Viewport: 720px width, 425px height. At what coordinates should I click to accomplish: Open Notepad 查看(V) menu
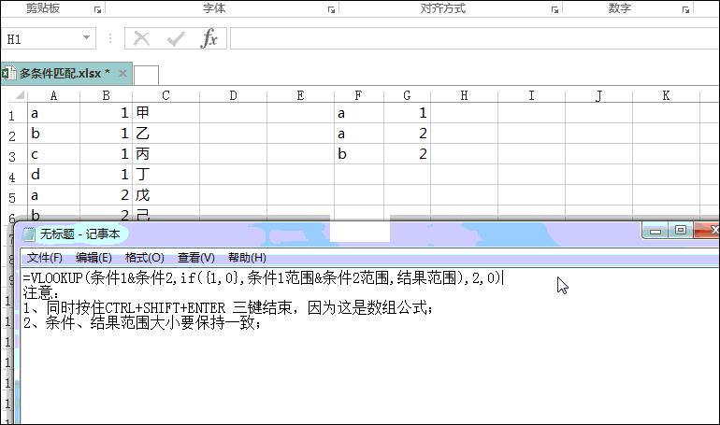(x=196, y=258)
